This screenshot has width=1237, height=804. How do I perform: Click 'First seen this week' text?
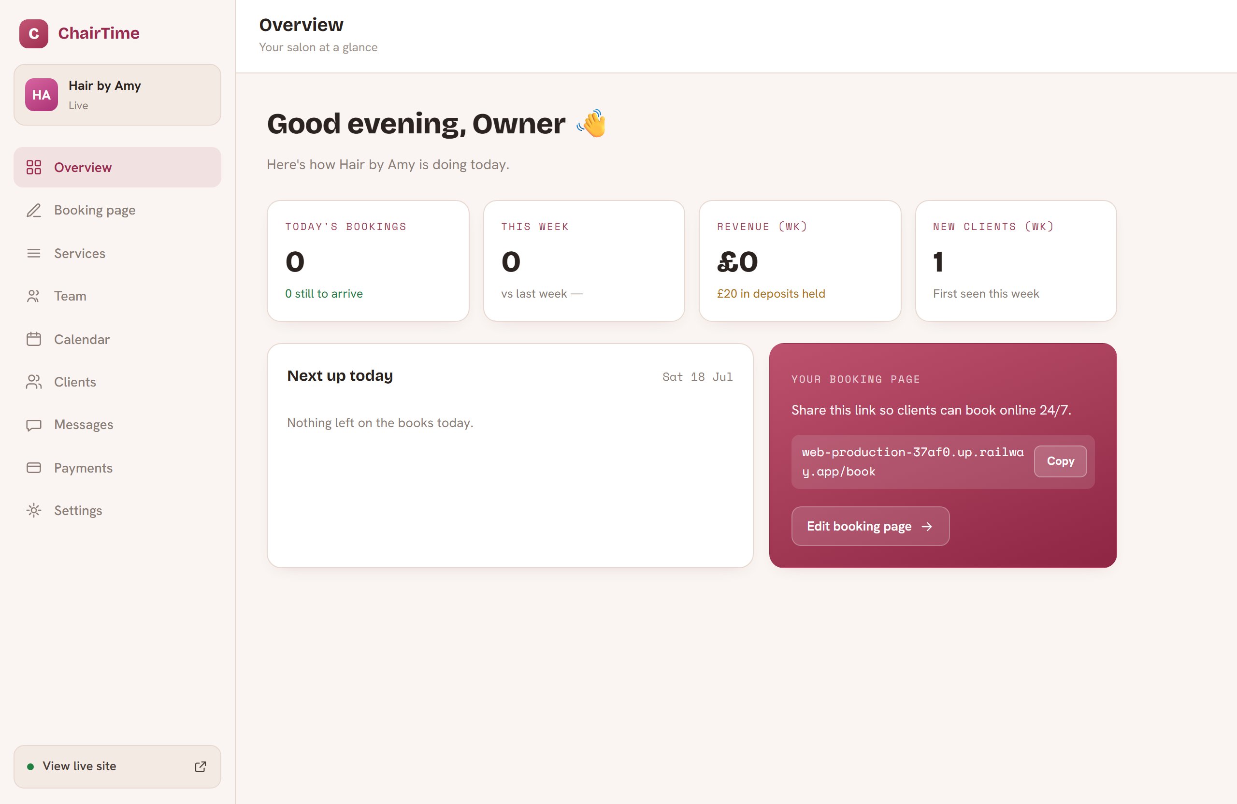[x=986, y=294]
